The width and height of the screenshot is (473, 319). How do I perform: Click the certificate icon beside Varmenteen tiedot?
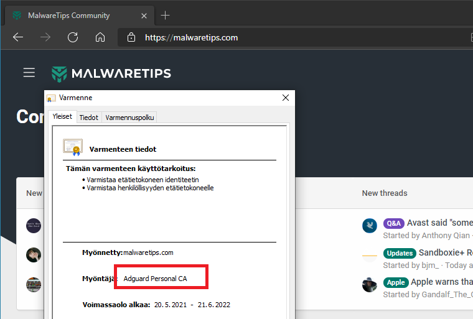click(73, 147)
